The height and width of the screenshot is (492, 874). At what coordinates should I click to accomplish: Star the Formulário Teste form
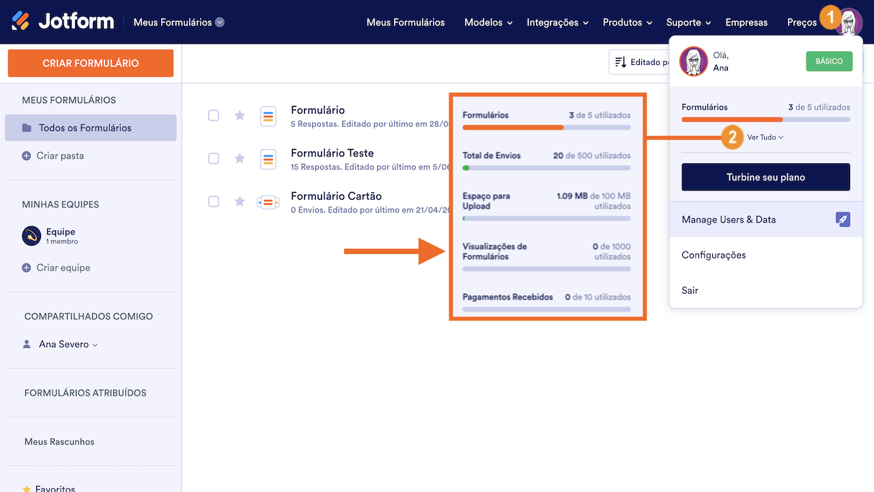pyautogui.click(x=240, y=159)
